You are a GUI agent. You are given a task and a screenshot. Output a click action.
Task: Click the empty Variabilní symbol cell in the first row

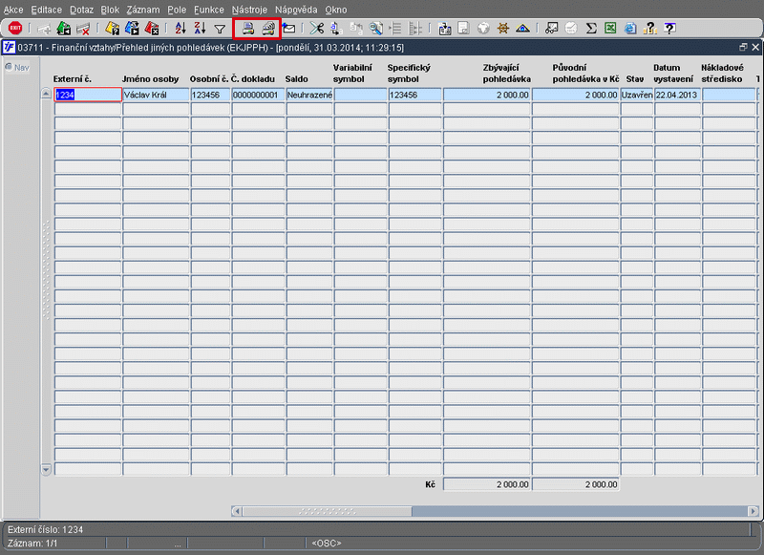(361, 95)
